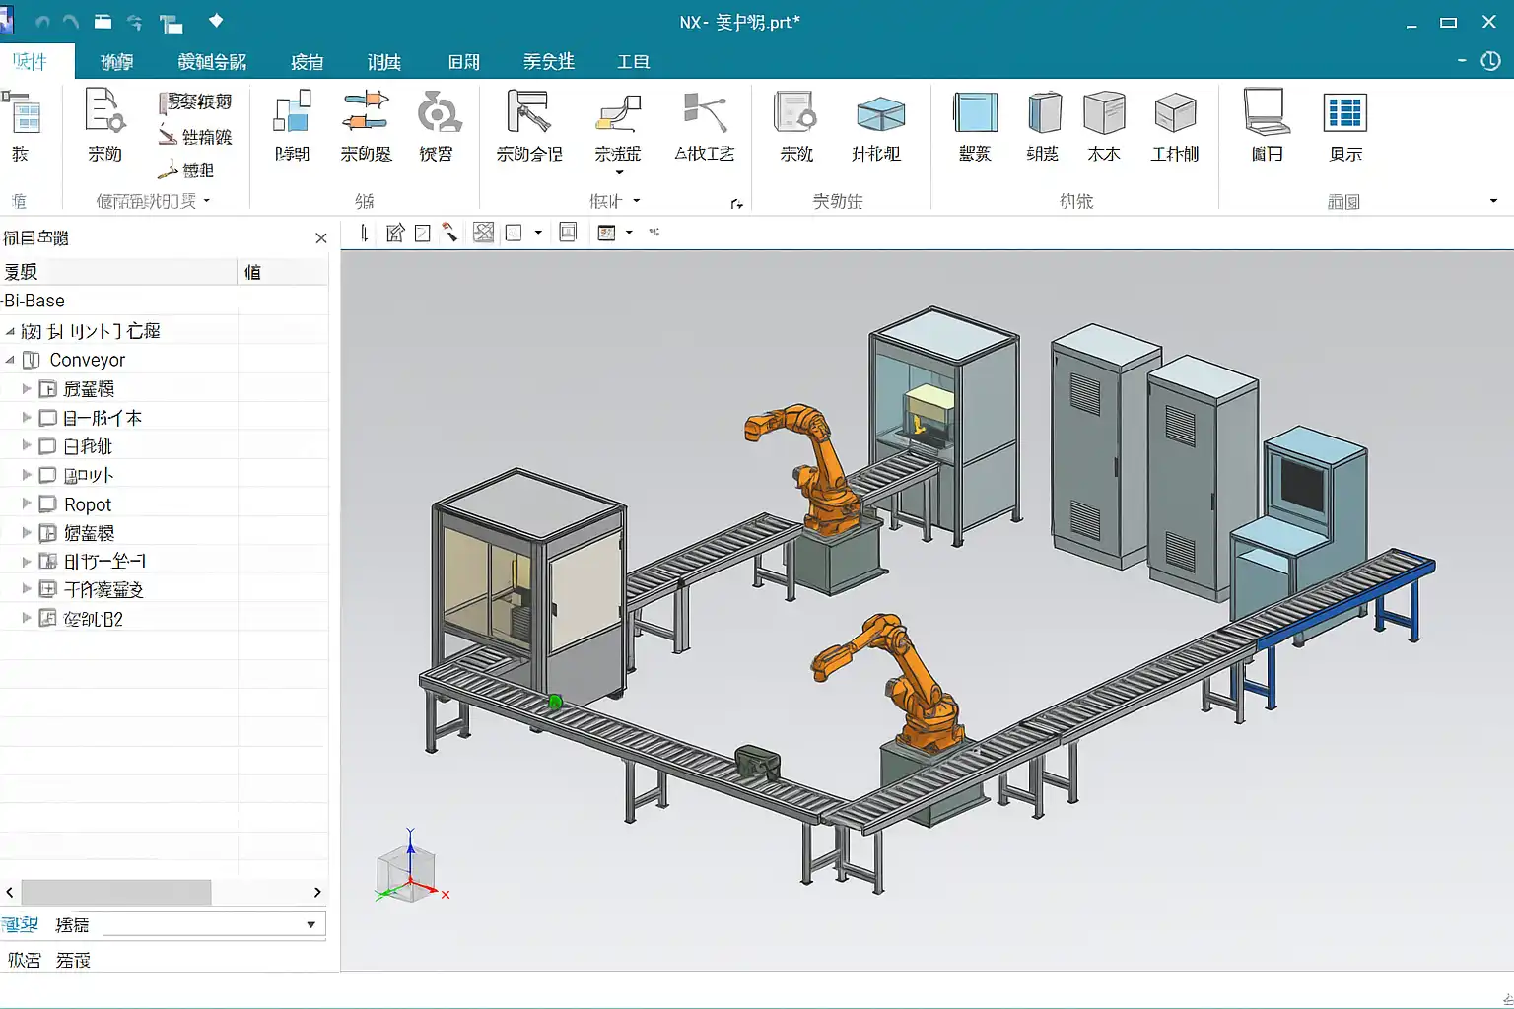Click the blue panel icon in ribbon
The image size is (1514, 1009).
click(975, 112)
